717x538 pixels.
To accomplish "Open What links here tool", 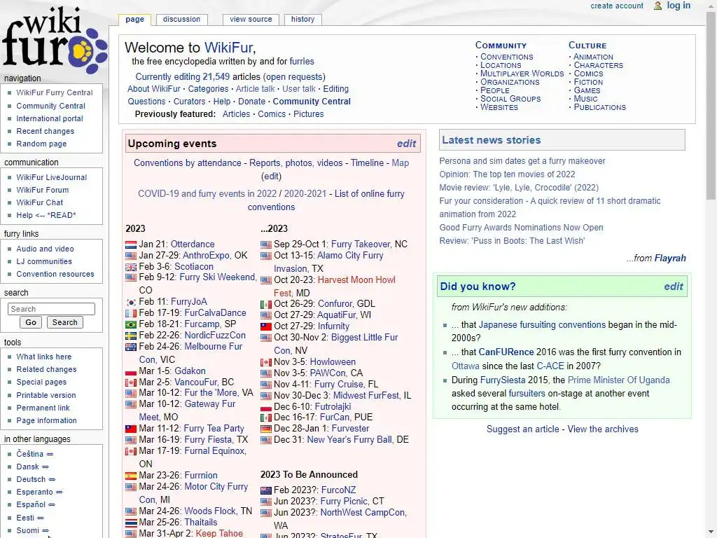I will [x=44, y=357].
